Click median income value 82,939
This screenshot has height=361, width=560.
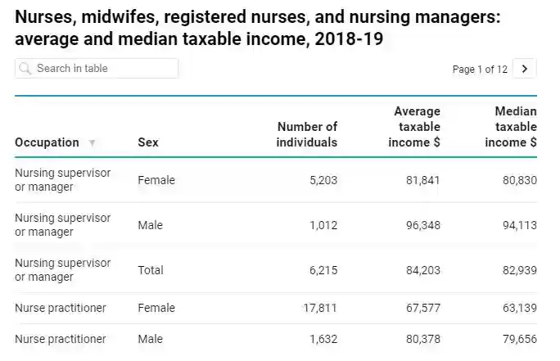click(520, 270)
